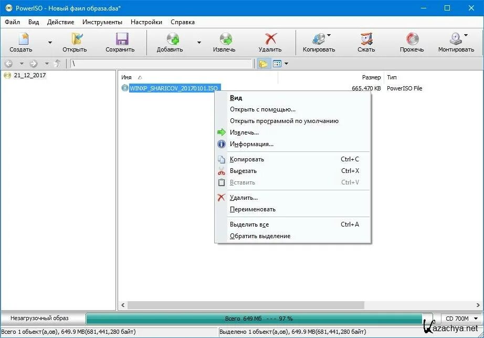
Task: Open the Файл menu
Action: [13, 22]
